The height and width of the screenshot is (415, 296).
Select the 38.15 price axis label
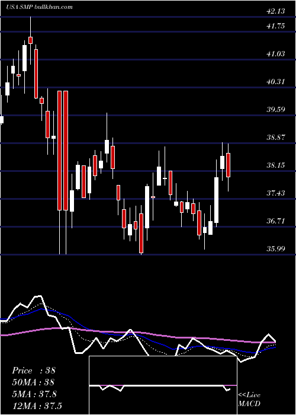click(x=276, y=165)
